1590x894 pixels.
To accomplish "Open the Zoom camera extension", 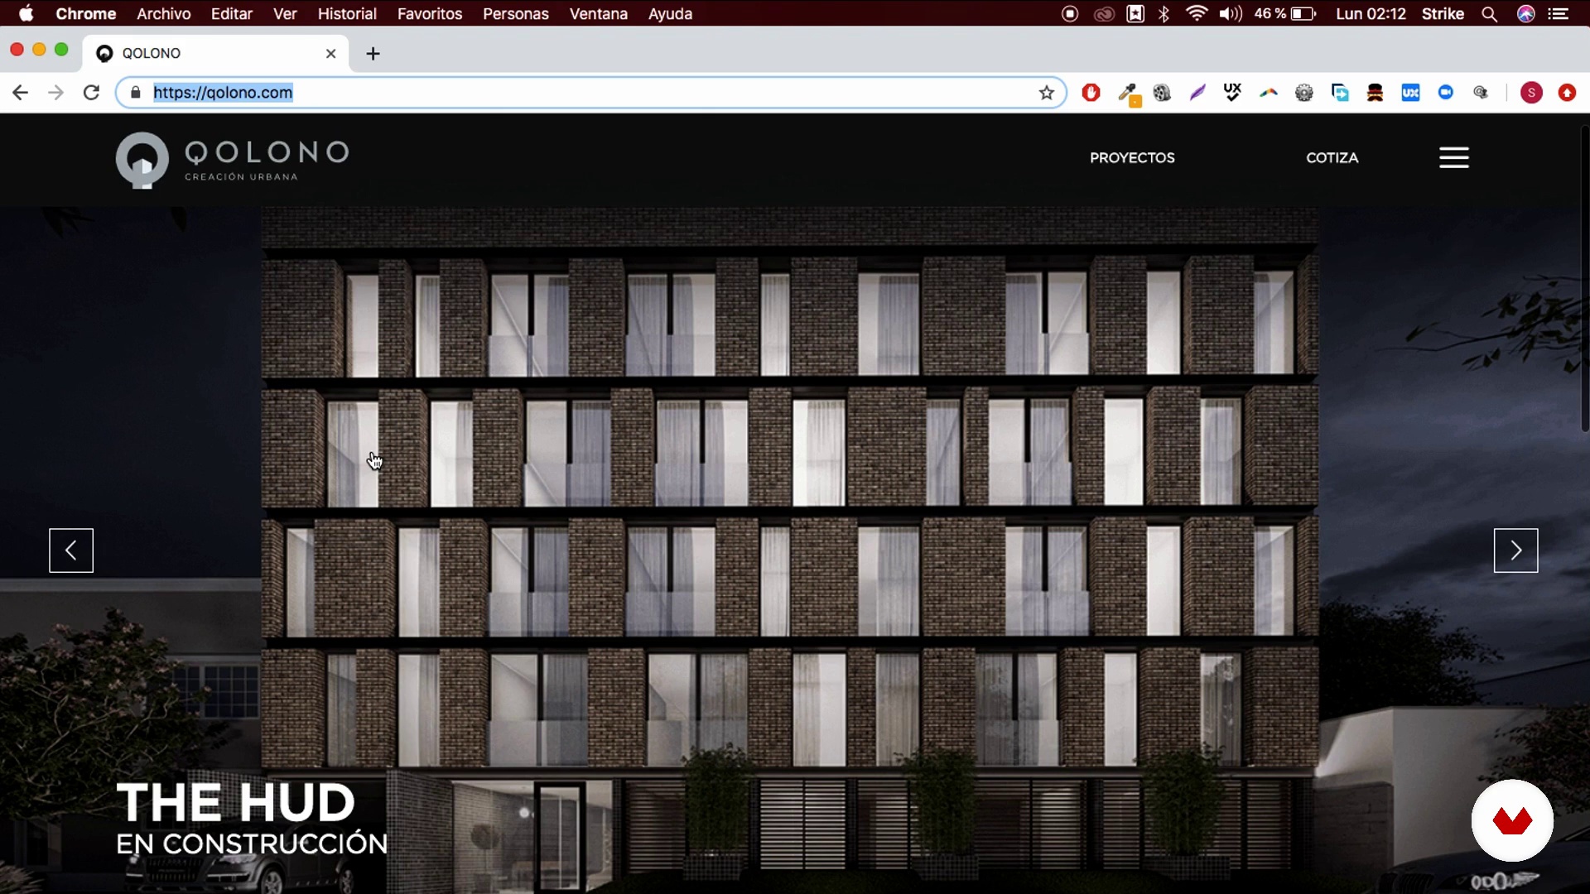I will tap(1446, 92).
